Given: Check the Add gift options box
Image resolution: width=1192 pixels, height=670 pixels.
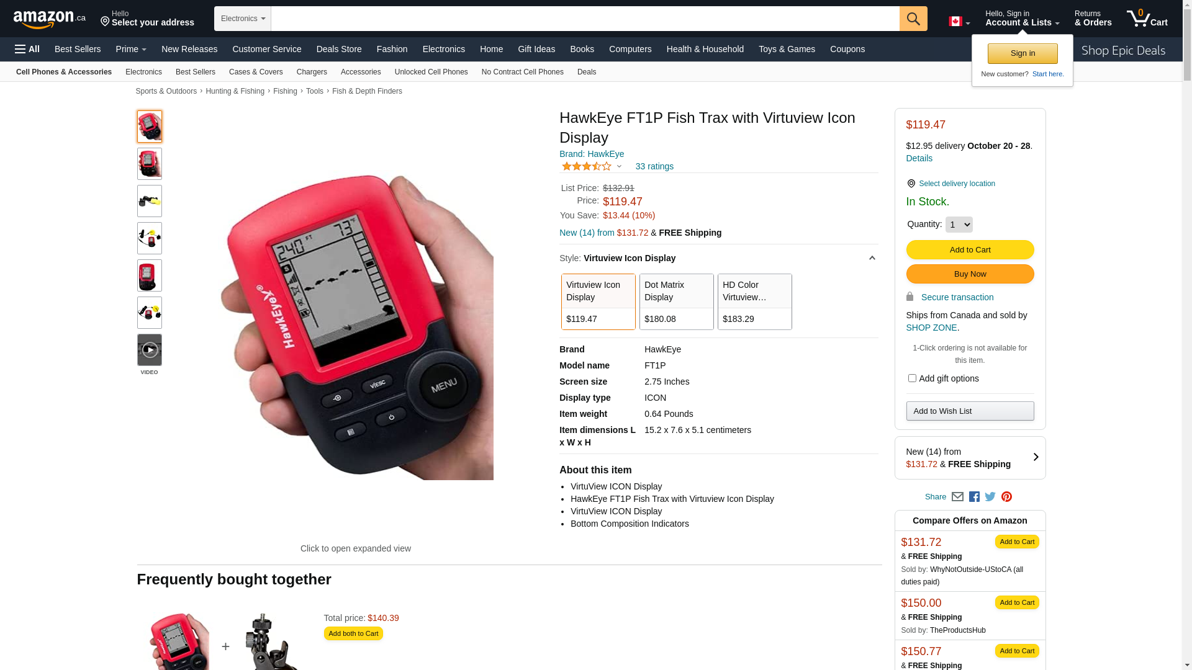Looking at the screenshot, I should pyautogui.click(x=912, y=378).
